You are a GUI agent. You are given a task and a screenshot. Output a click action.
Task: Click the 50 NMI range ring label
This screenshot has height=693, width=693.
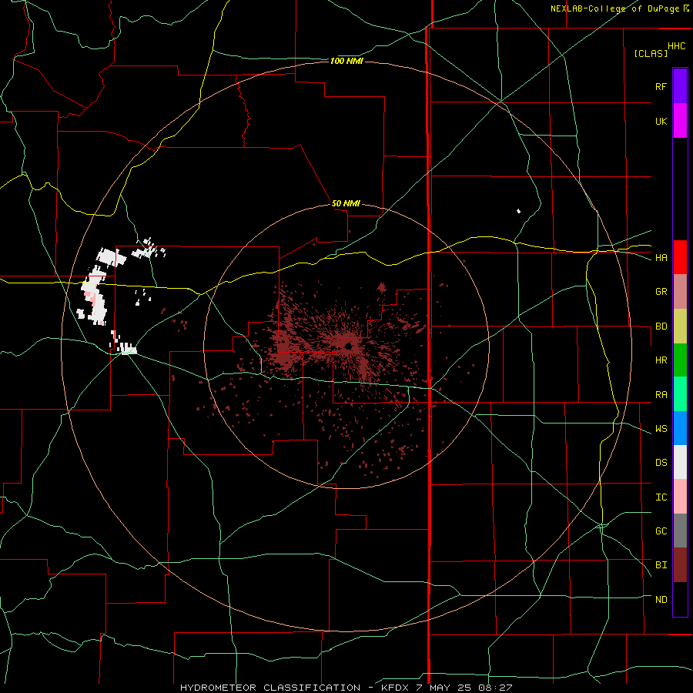[x=346, y=204]
